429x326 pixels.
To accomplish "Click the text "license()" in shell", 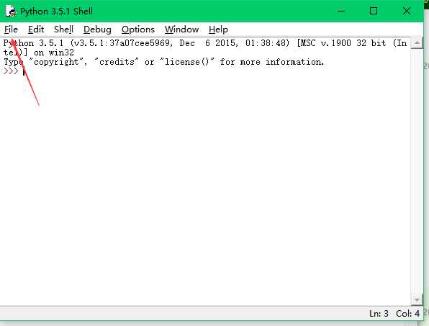I will click(x=186, y=62).
